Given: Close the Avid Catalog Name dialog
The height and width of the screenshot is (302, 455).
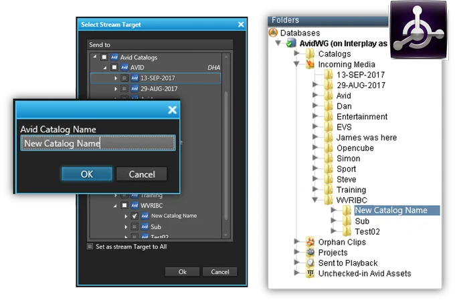Looking at the screenshot, I should tap(172, 110).
